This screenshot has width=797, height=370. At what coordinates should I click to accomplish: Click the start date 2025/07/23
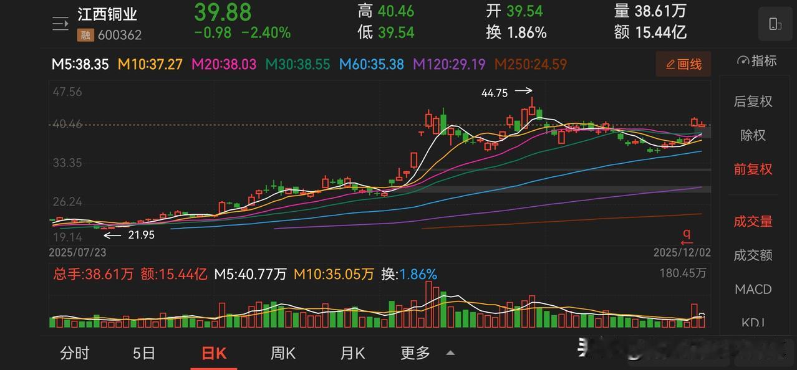[77, 252]
